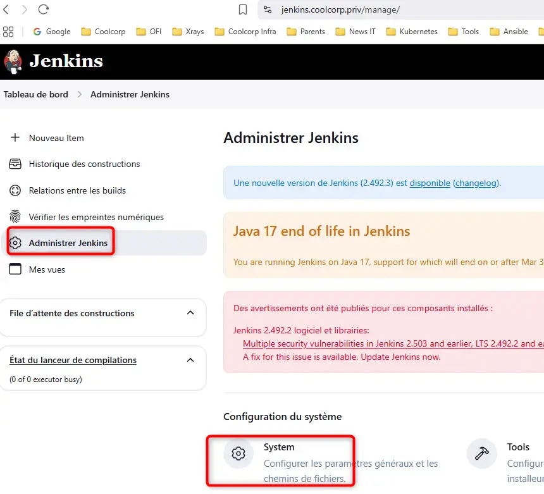Open Historique des constructions
This screenshot has width=544, height=494.
(84, 164)
